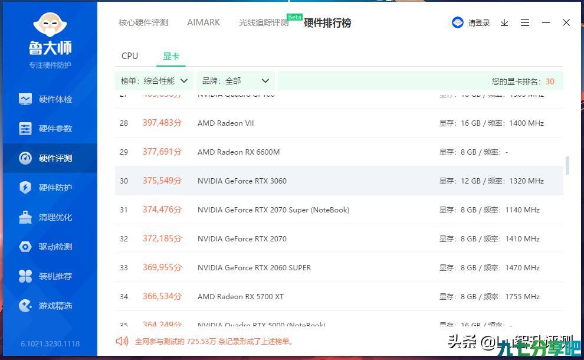The image size is (584, 360).
Task: Open 硬件体检 monitor icon in sidebar
Action: tap(25, 99)
